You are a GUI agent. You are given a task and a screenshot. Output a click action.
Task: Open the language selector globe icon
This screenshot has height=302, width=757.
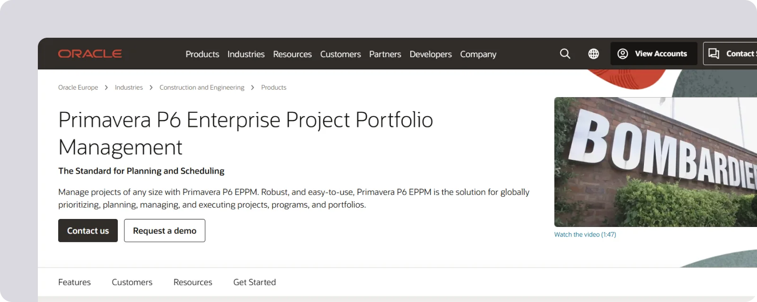click(593, 53)
